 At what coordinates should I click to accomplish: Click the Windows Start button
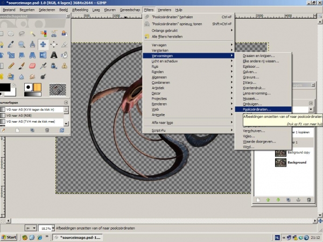pyautogui.click(x=9, y=237)
